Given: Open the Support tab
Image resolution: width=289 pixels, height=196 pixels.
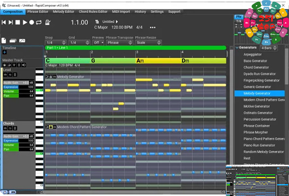Looking at the screenshot, I should coord(174,11).
